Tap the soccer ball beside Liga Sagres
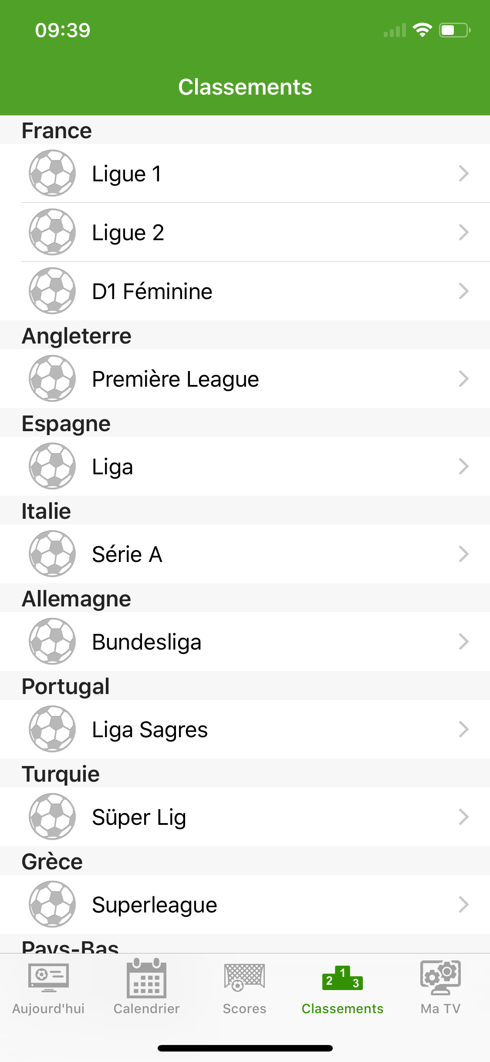 pos(52,729)
